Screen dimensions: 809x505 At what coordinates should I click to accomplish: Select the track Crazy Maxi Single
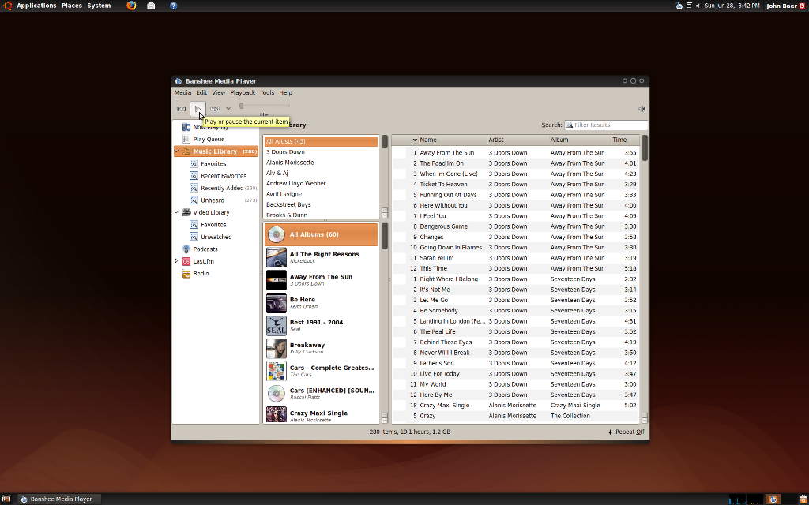(x=515, y=406)
